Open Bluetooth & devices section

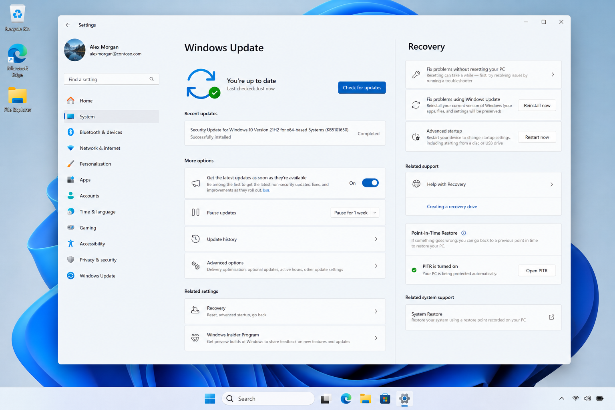tap(112, 132)
